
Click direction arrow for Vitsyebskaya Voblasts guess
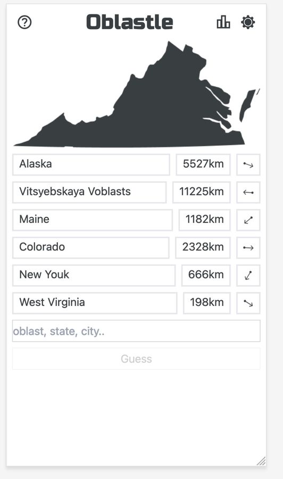pos(248,193)
